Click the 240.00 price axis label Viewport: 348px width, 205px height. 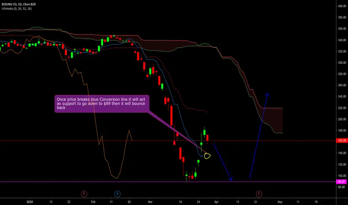pos(342,97)
